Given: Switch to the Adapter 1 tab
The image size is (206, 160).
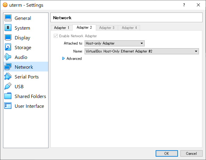Looking at the screenshot, I should 62,28.
